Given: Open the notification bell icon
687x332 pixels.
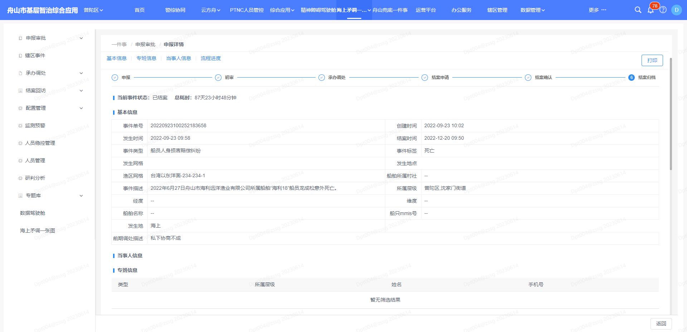Looking at the screenshot, I should tap(651, 10).
